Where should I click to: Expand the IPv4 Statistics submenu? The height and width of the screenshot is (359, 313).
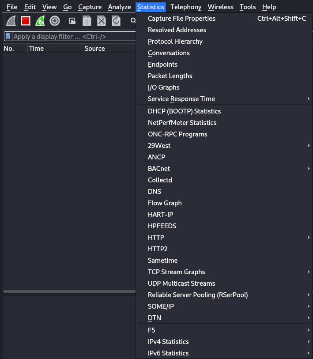[169, 341]
